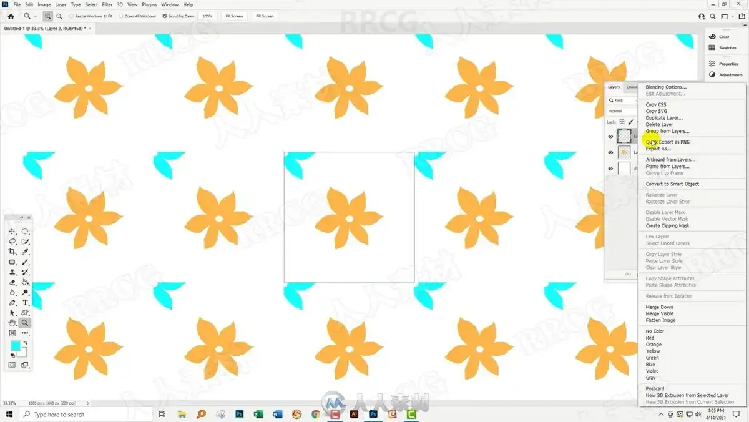Click the Fit Screen button
The image size is (749, 422).
[234, 16]
